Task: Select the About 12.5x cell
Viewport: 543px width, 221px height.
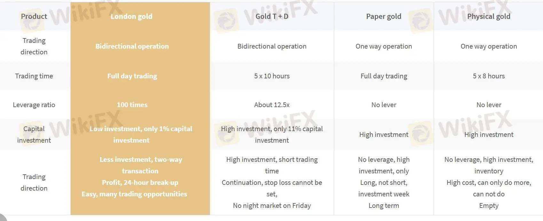Action: pos(272,105)
